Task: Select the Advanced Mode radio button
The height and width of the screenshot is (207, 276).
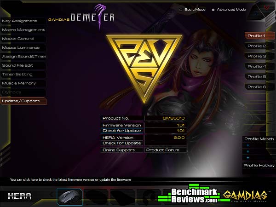Action: (213, 9)
